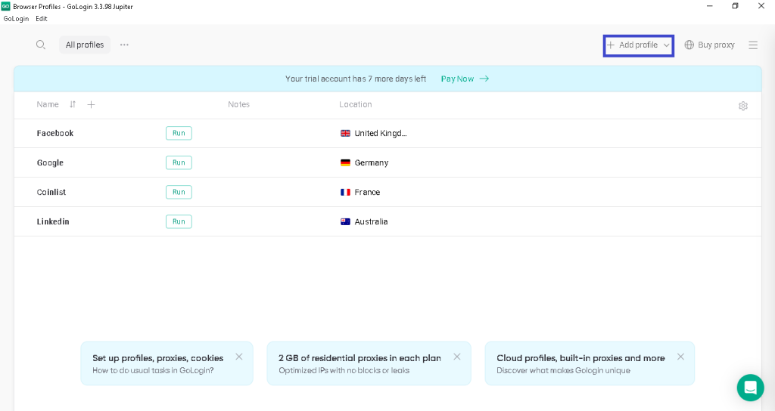Open the search magnifier icon
This screenshot has width=775, height=411.
[41, 45]
